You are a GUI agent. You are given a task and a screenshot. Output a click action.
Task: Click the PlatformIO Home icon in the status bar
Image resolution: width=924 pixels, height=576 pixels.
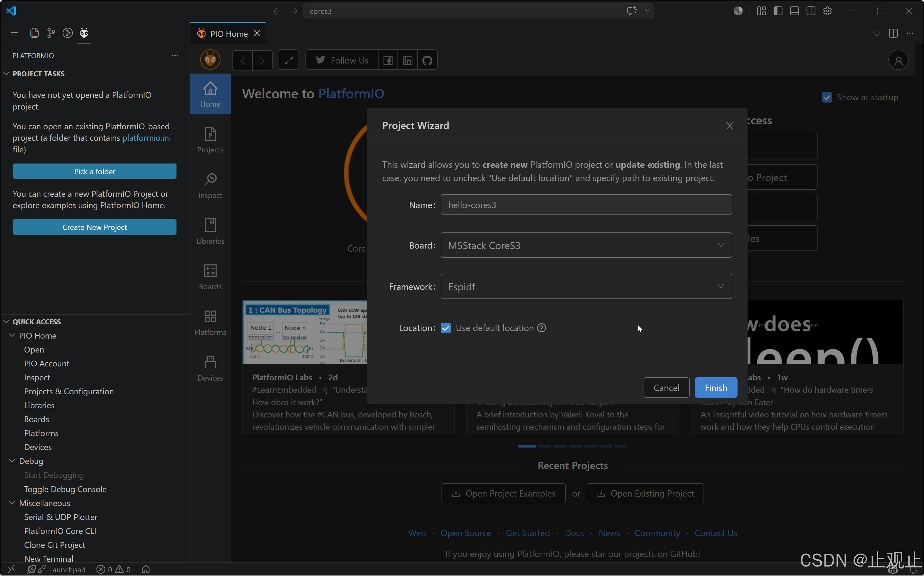[x=145, y=569]
